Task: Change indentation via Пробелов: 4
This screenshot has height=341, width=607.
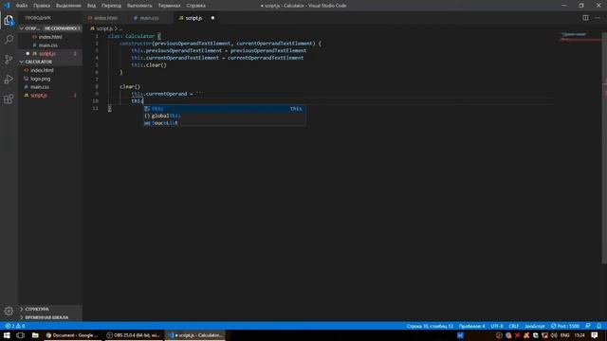Action: click(472, 326)
